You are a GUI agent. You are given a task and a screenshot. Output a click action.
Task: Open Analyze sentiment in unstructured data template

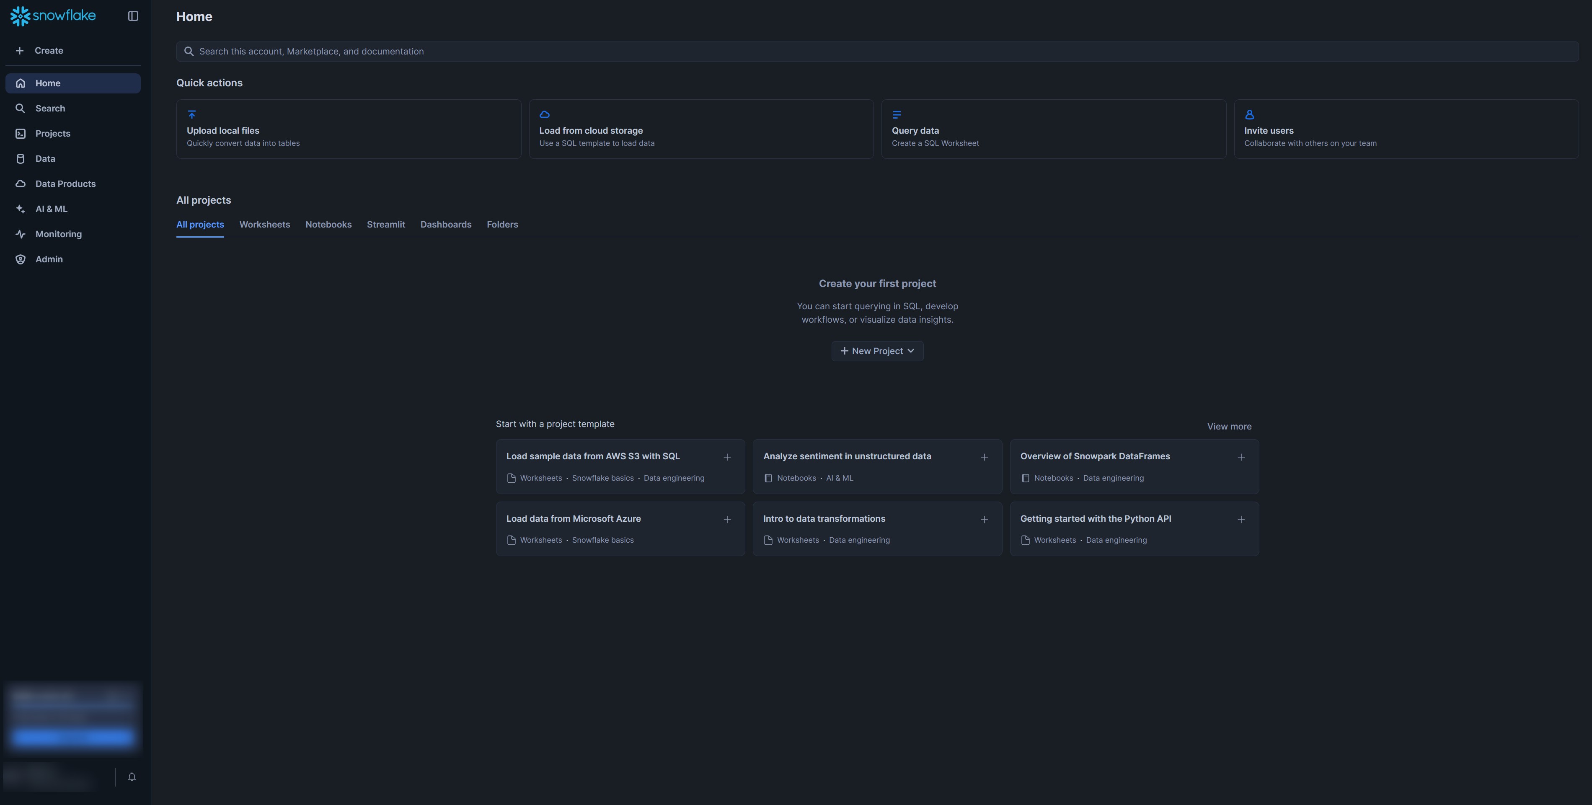click(x=877, y=467)
